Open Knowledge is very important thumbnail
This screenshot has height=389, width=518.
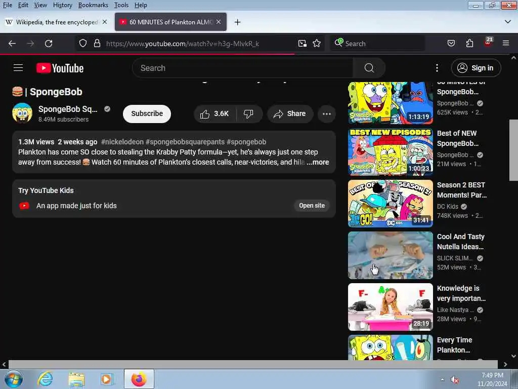coord(390,306)
